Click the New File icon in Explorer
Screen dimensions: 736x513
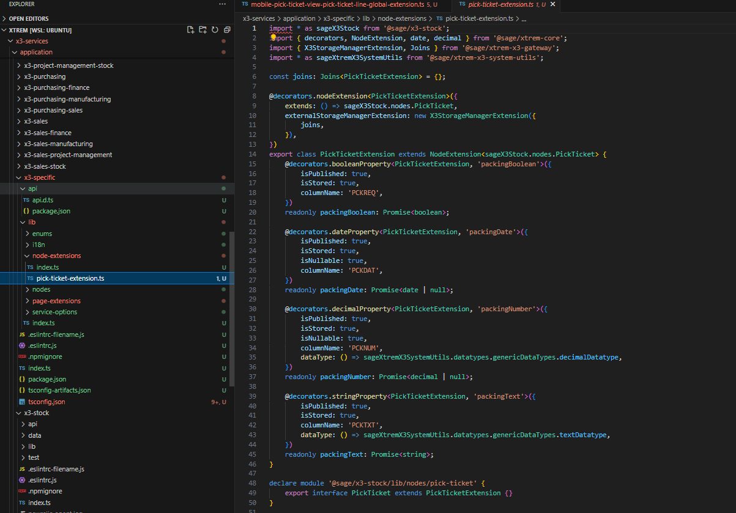[190, 29]
